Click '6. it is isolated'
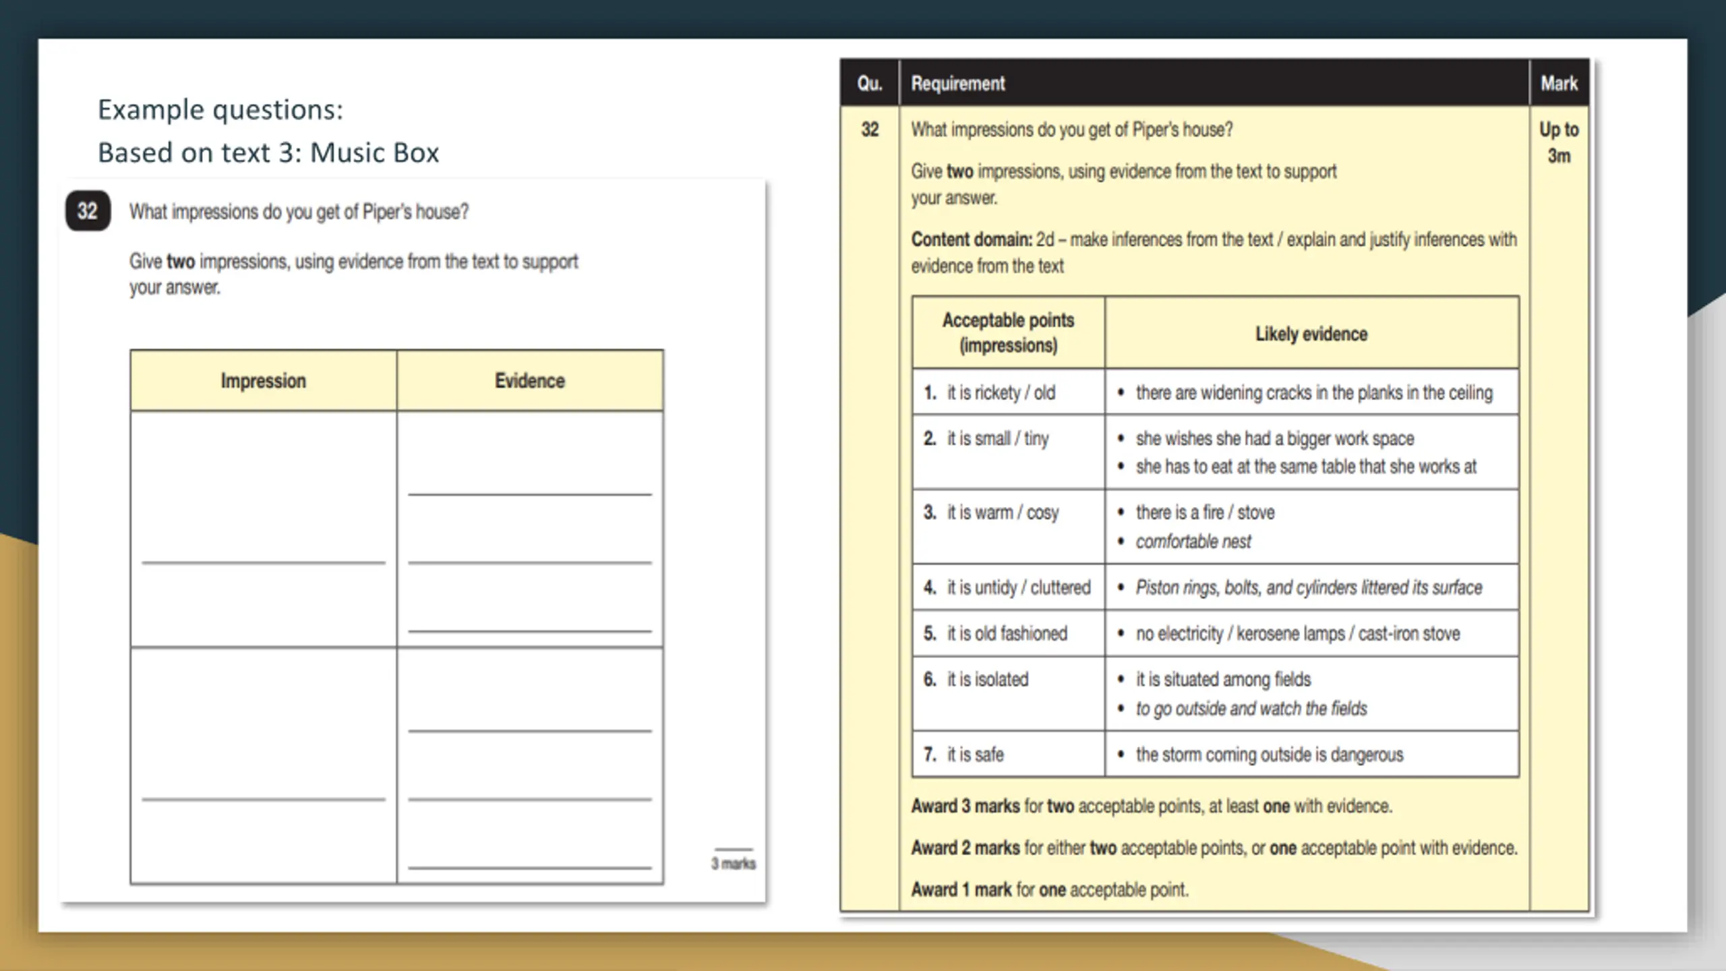The width and height of the screenshot is (1726, 971). [976, 680]
